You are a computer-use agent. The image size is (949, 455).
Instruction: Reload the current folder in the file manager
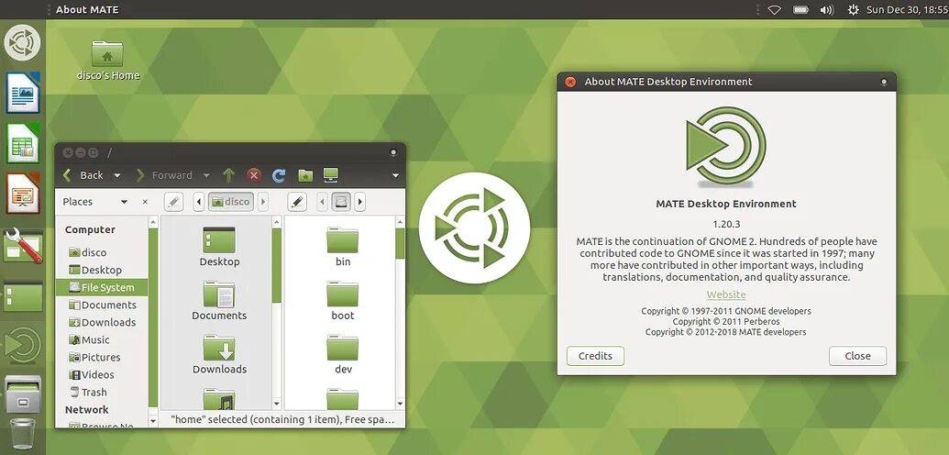tap(279, 175)
